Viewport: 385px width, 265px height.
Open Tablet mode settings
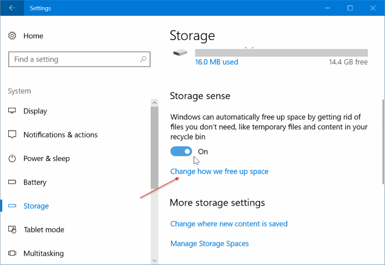(x=44, y=230)
